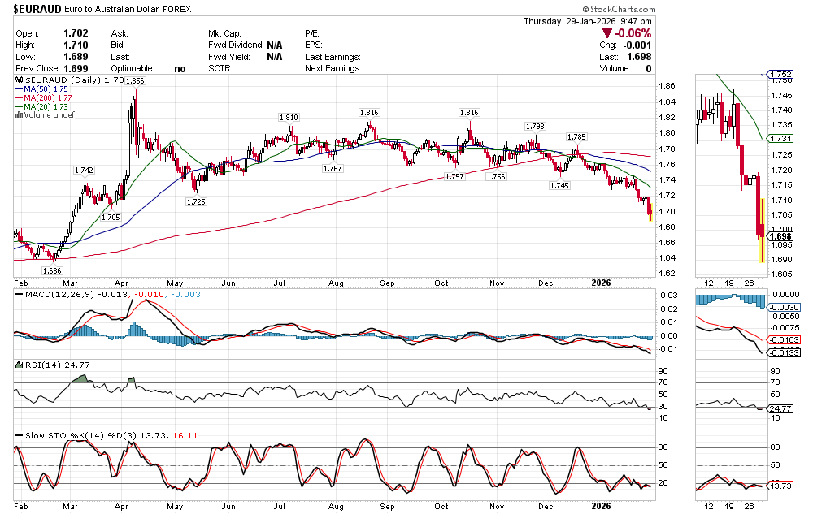Click the candlestick icon beside $EURAUD (Daily)
813x514 pixels.
pyautogui.click(x=20, y=81)
